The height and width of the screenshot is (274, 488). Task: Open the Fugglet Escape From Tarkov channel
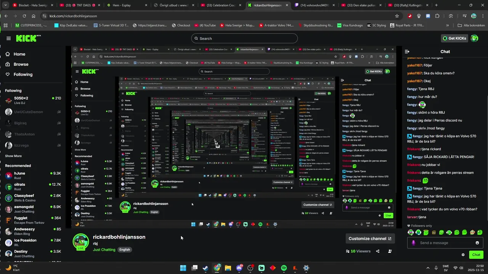click(33, 220)
